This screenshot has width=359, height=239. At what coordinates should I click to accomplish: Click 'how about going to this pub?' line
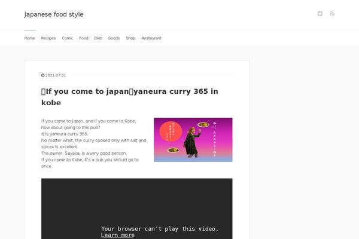point(71,127)
